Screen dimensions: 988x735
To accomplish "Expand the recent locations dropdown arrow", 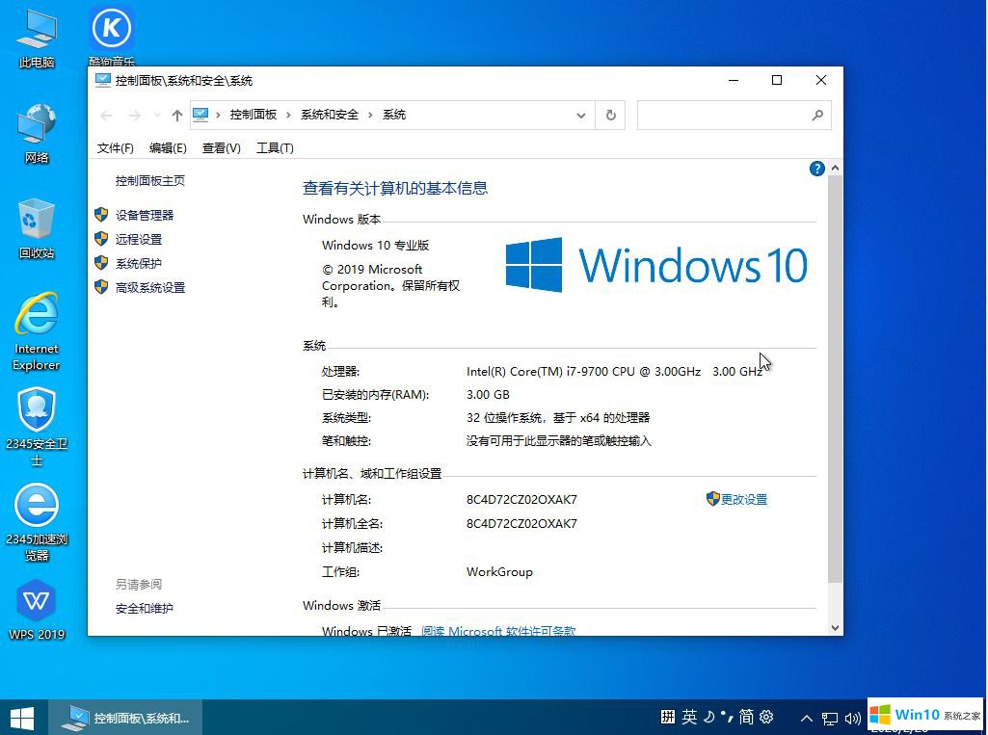I will pos(157,116).
